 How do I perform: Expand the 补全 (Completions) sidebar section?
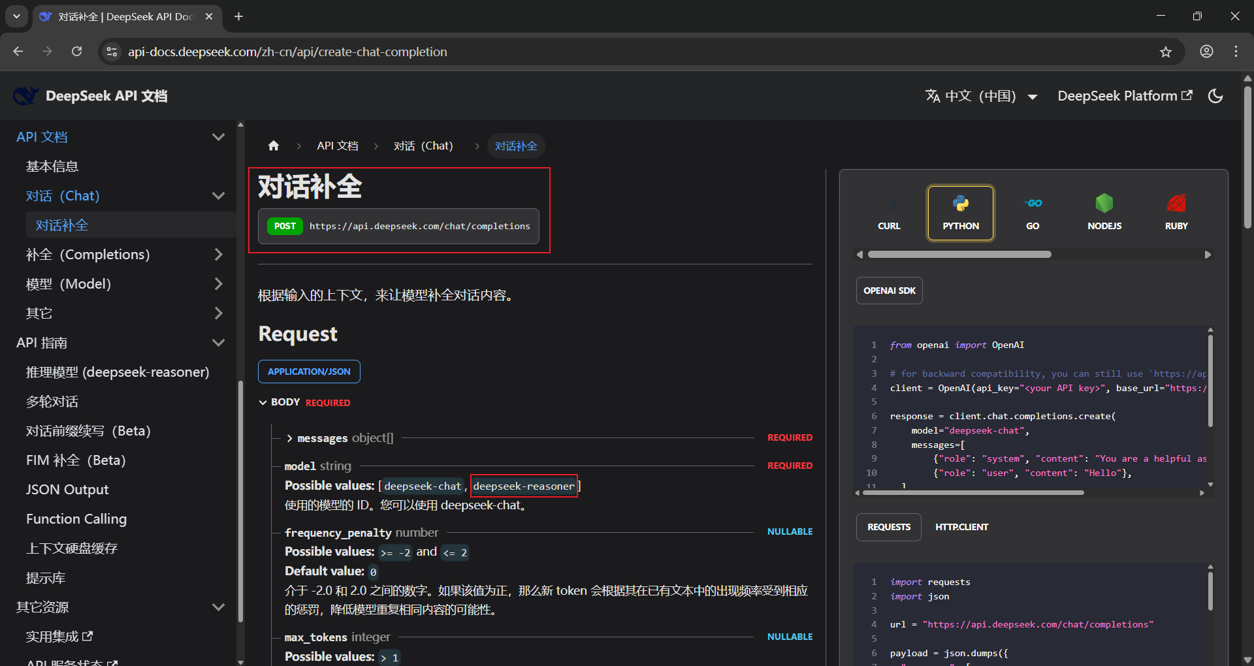[219, 255]
